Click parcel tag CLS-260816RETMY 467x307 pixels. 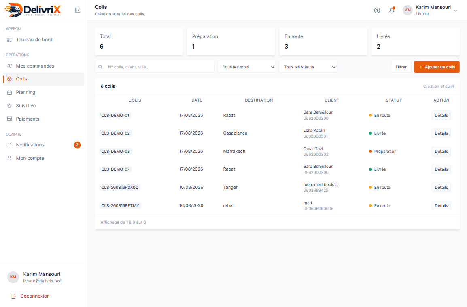click(120, 206)
